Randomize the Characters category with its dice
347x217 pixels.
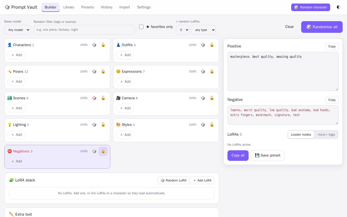click(x=94, y=45)
